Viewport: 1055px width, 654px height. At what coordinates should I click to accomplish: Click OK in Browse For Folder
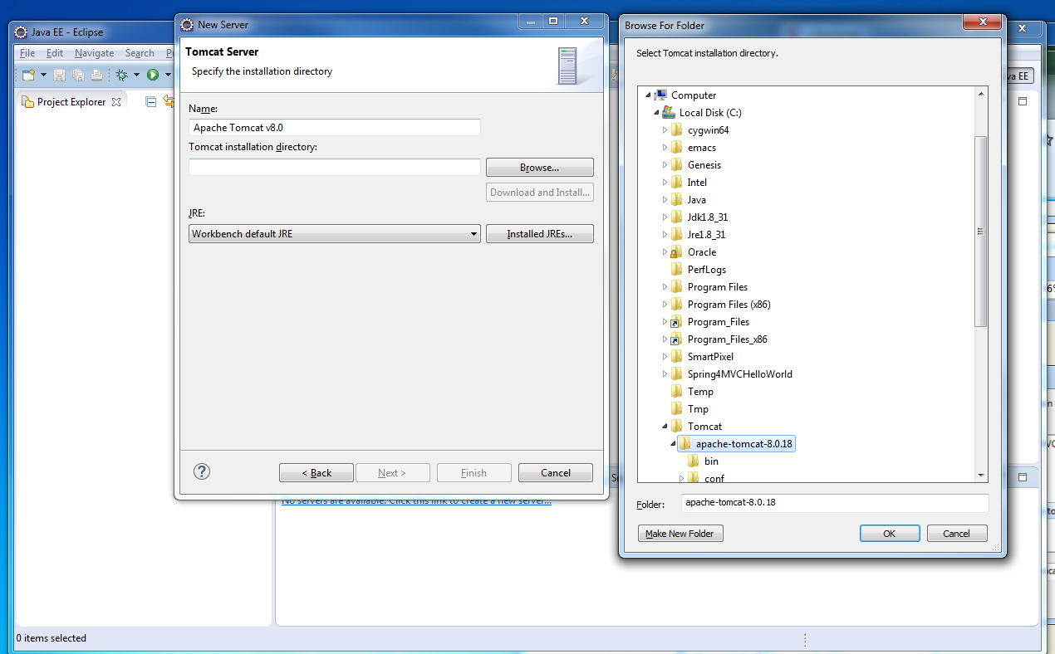coord(889,534)
